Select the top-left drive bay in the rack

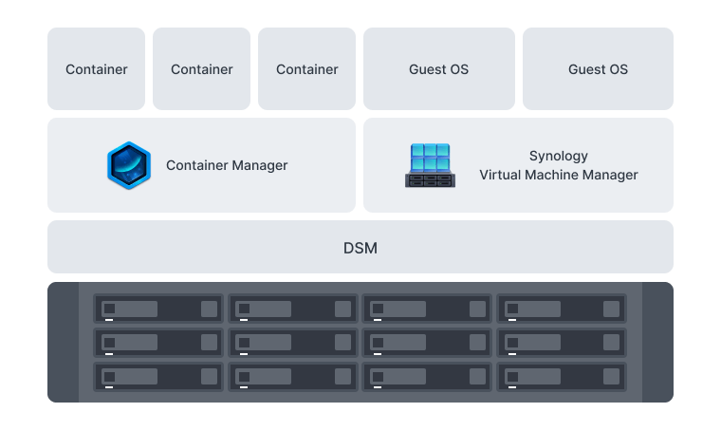(158, 309)
